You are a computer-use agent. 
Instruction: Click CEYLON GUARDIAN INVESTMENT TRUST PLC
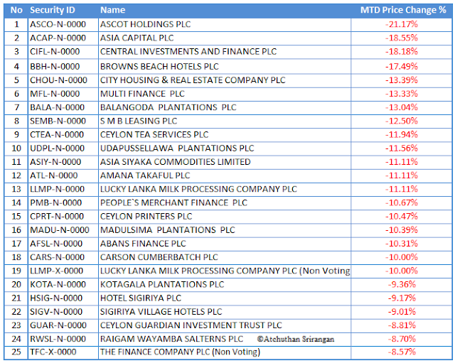191,325
